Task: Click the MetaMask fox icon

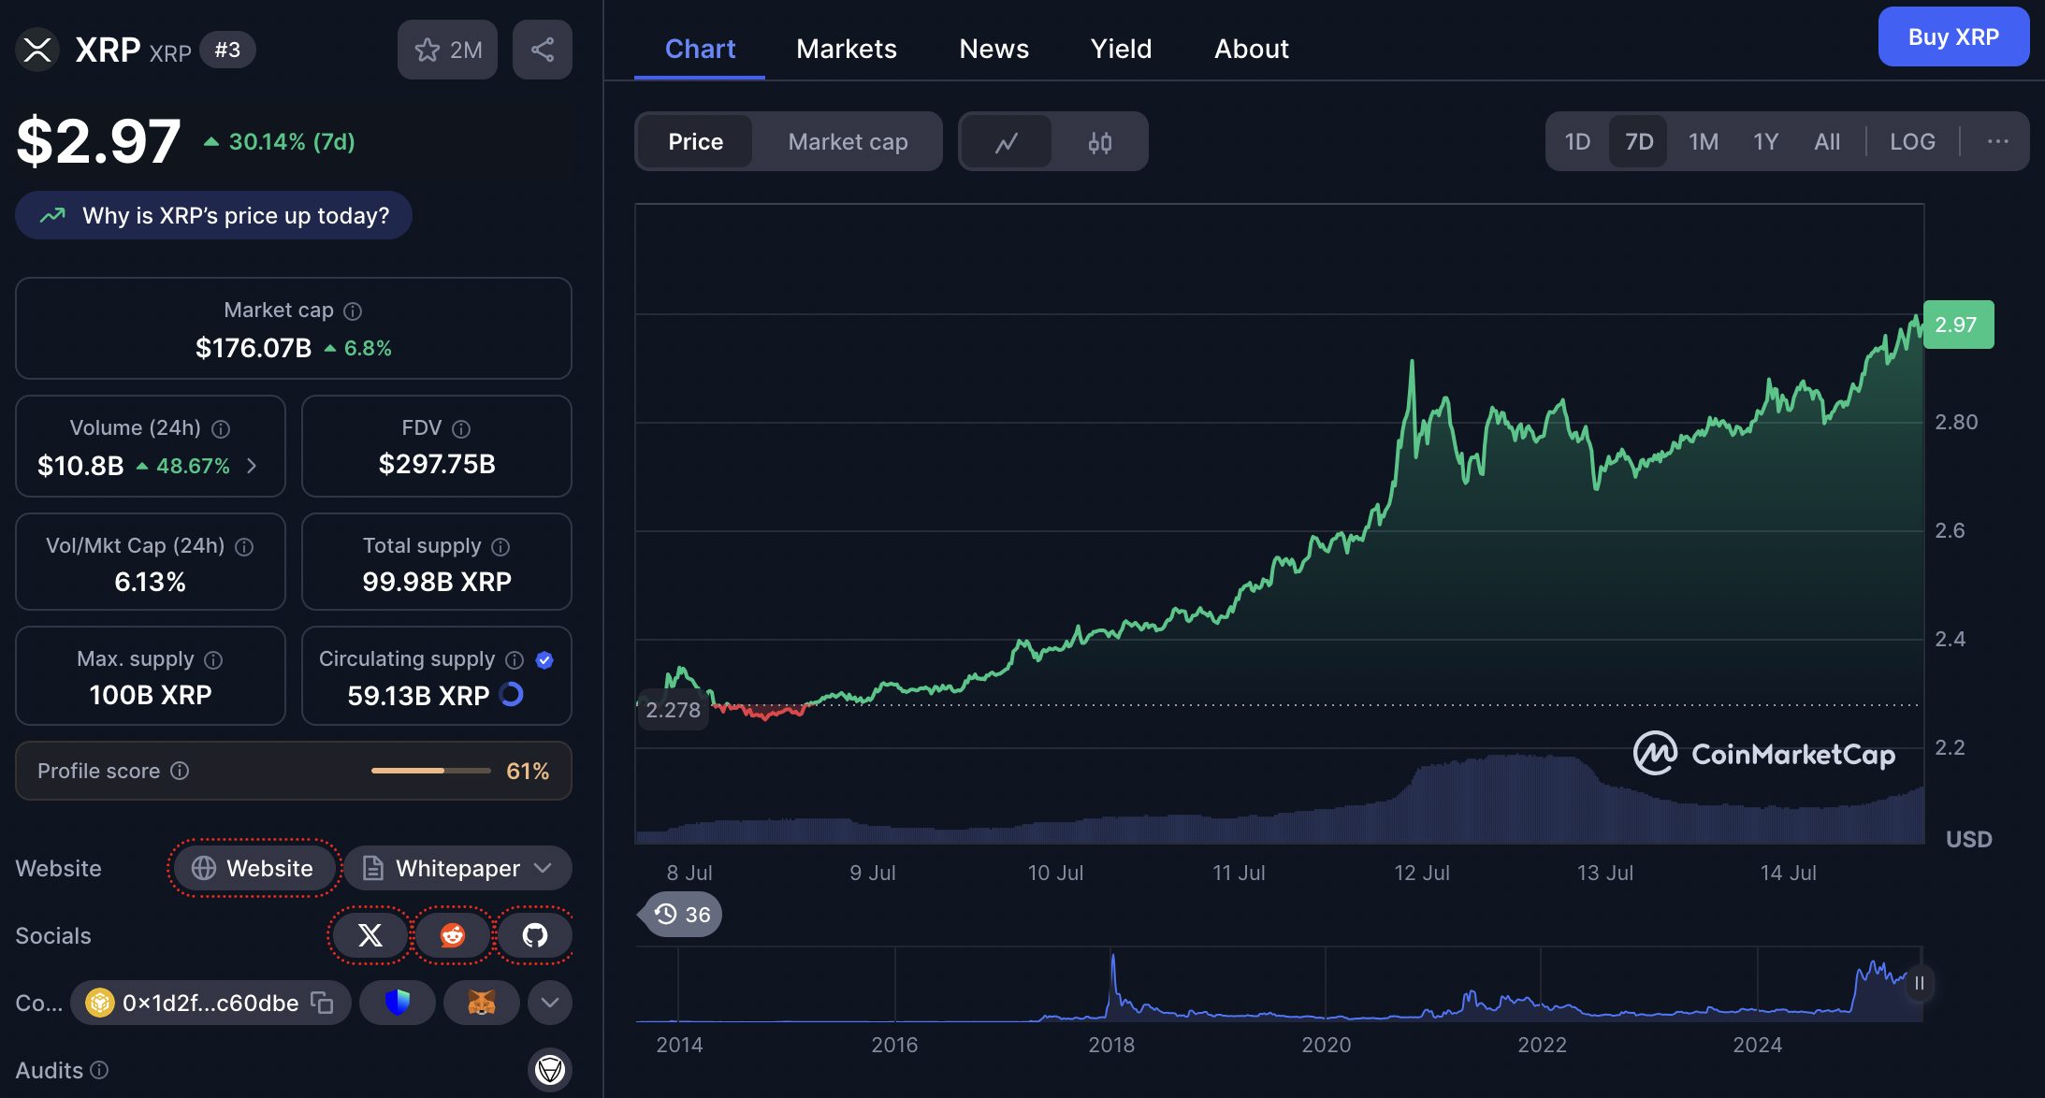Action: [482, 1003]
